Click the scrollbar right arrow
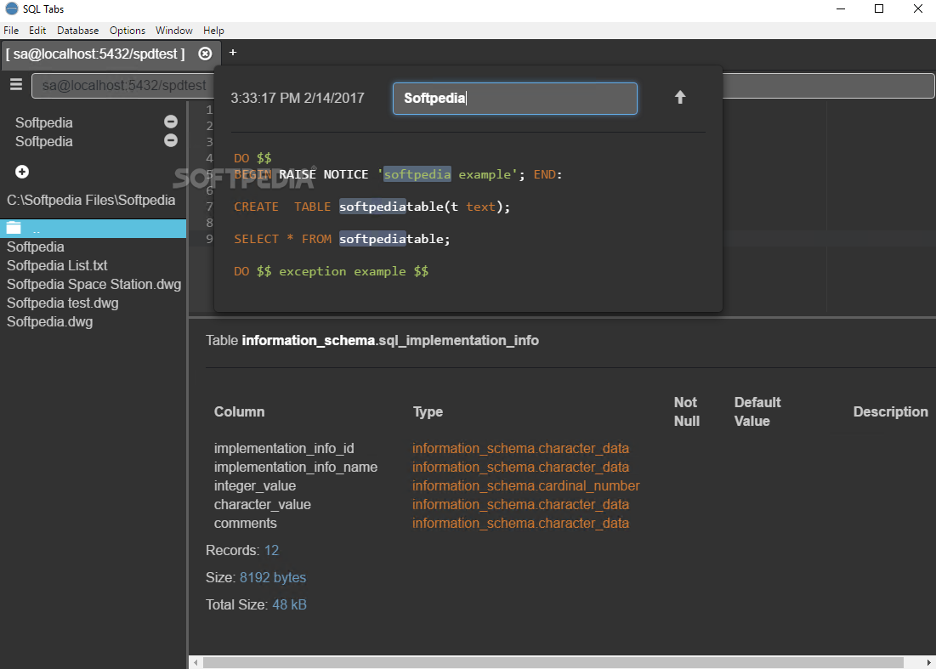Viewport: 936px width, 669px height. coord(929,663)
